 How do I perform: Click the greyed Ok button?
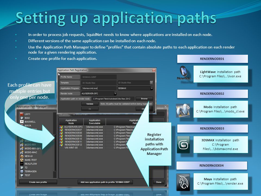click(90, 109)
